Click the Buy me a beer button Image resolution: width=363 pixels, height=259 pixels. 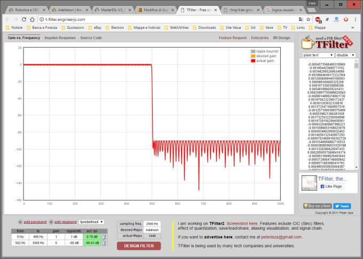[319, 206]
